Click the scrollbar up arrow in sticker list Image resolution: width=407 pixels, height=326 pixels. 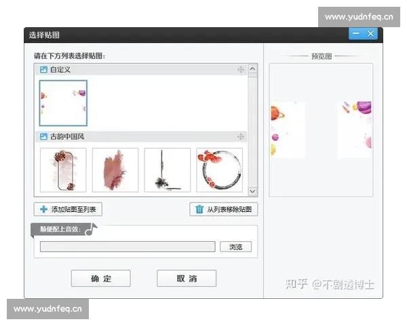(252, 69)
